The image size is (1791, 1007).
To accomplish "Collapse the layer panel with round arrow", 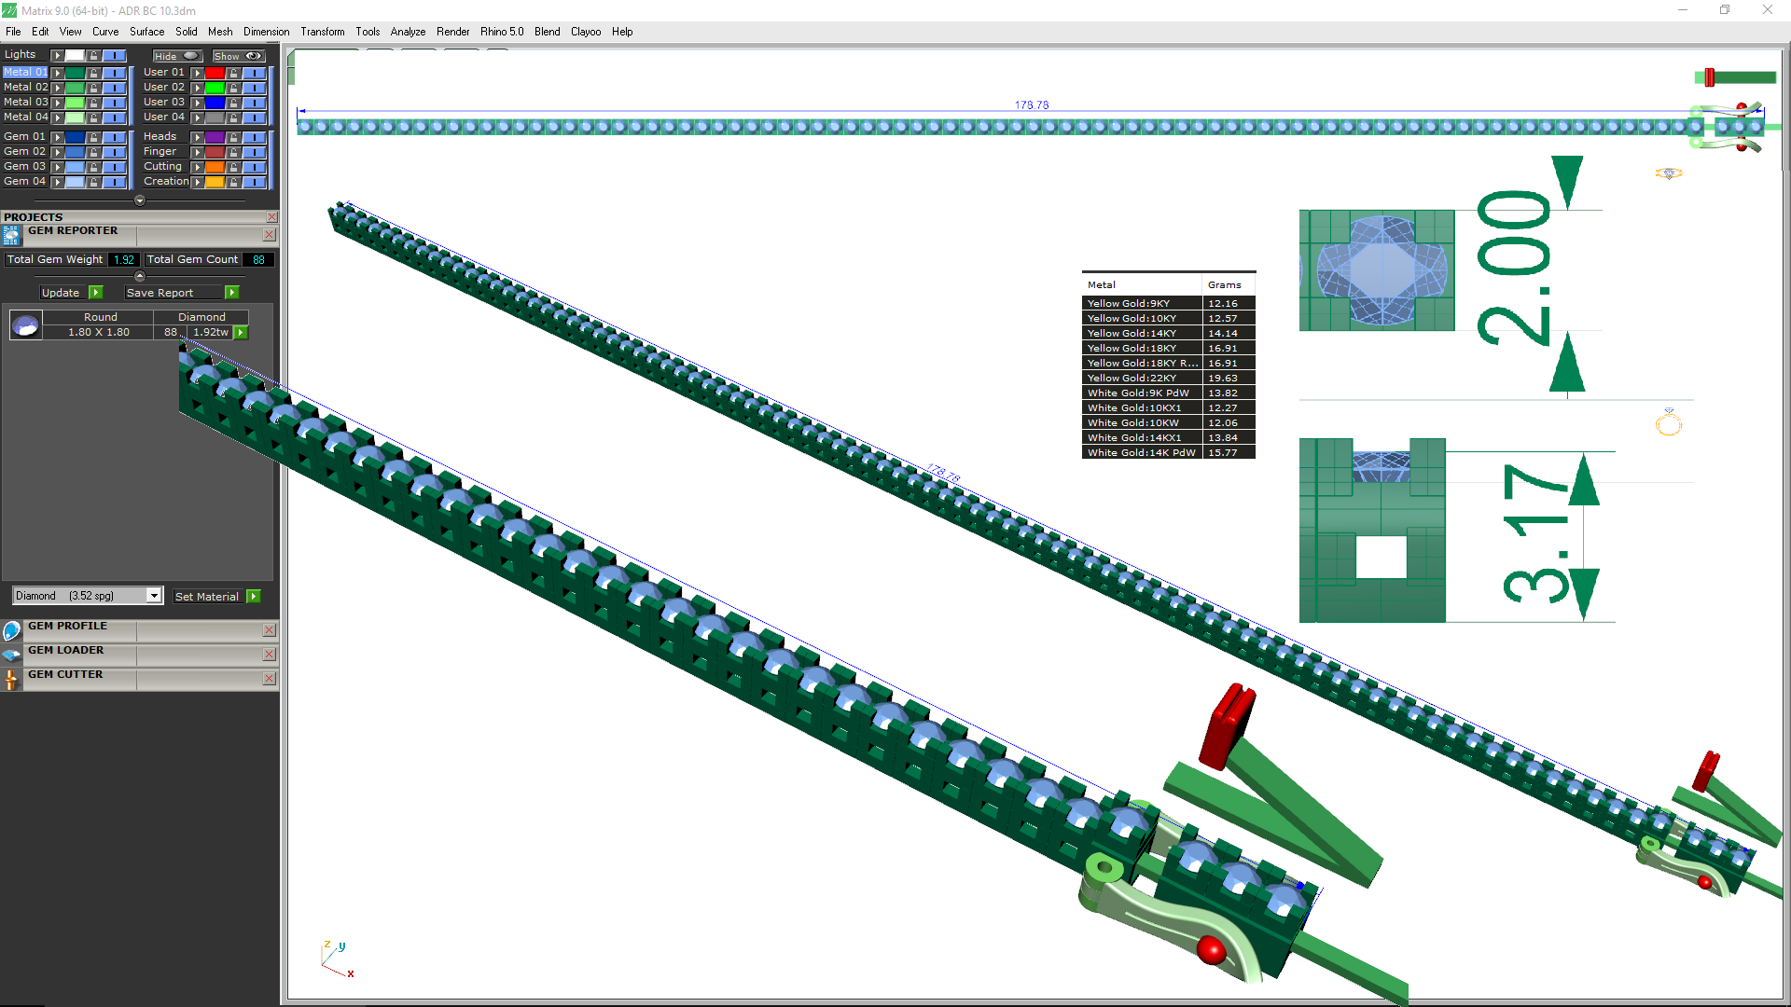I will pyautogui.click(x=140, y=200).
